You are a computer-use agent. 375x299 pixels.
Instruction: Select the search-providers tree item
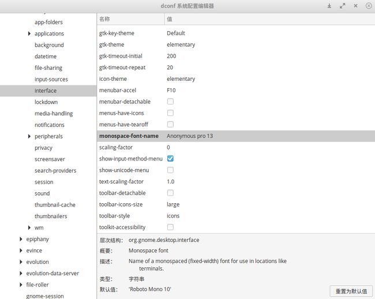pos(55,170)
